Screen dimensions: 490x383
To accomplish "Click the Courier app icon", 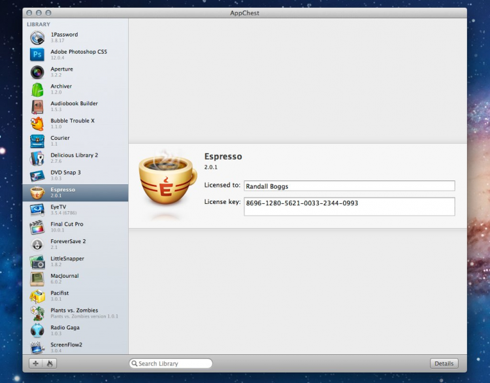I will (37, 141).
